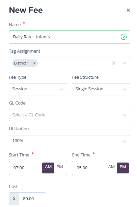The image size is (137, 207).
Task: Open the Select a GL Code dropdown
Action: point(70,115)
